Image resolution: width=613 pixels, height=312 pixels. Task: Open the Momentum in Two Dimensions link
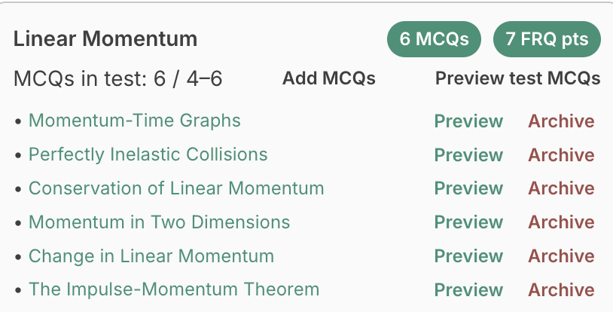159,222
